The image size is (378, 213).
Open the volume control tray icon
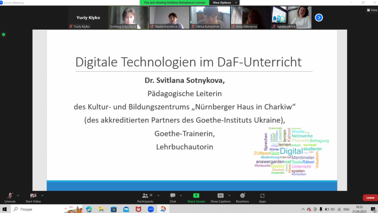[x=333, y=209]
